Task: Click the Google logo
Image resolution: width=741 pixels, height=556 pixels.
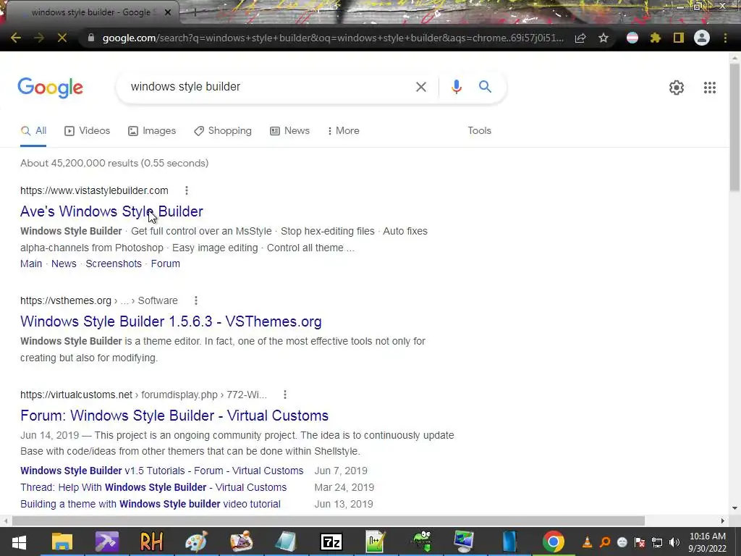Action: pyautogui.click(x=51, y=88)
